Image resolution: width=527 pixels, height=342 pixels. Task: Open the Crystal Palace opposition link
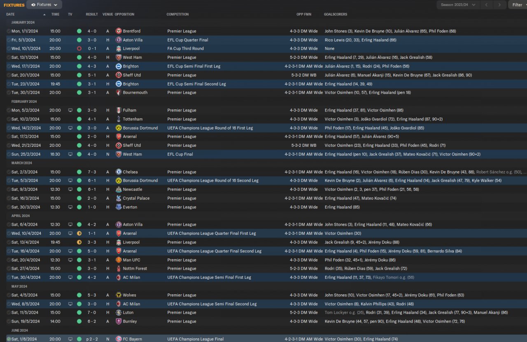(136, 198)
